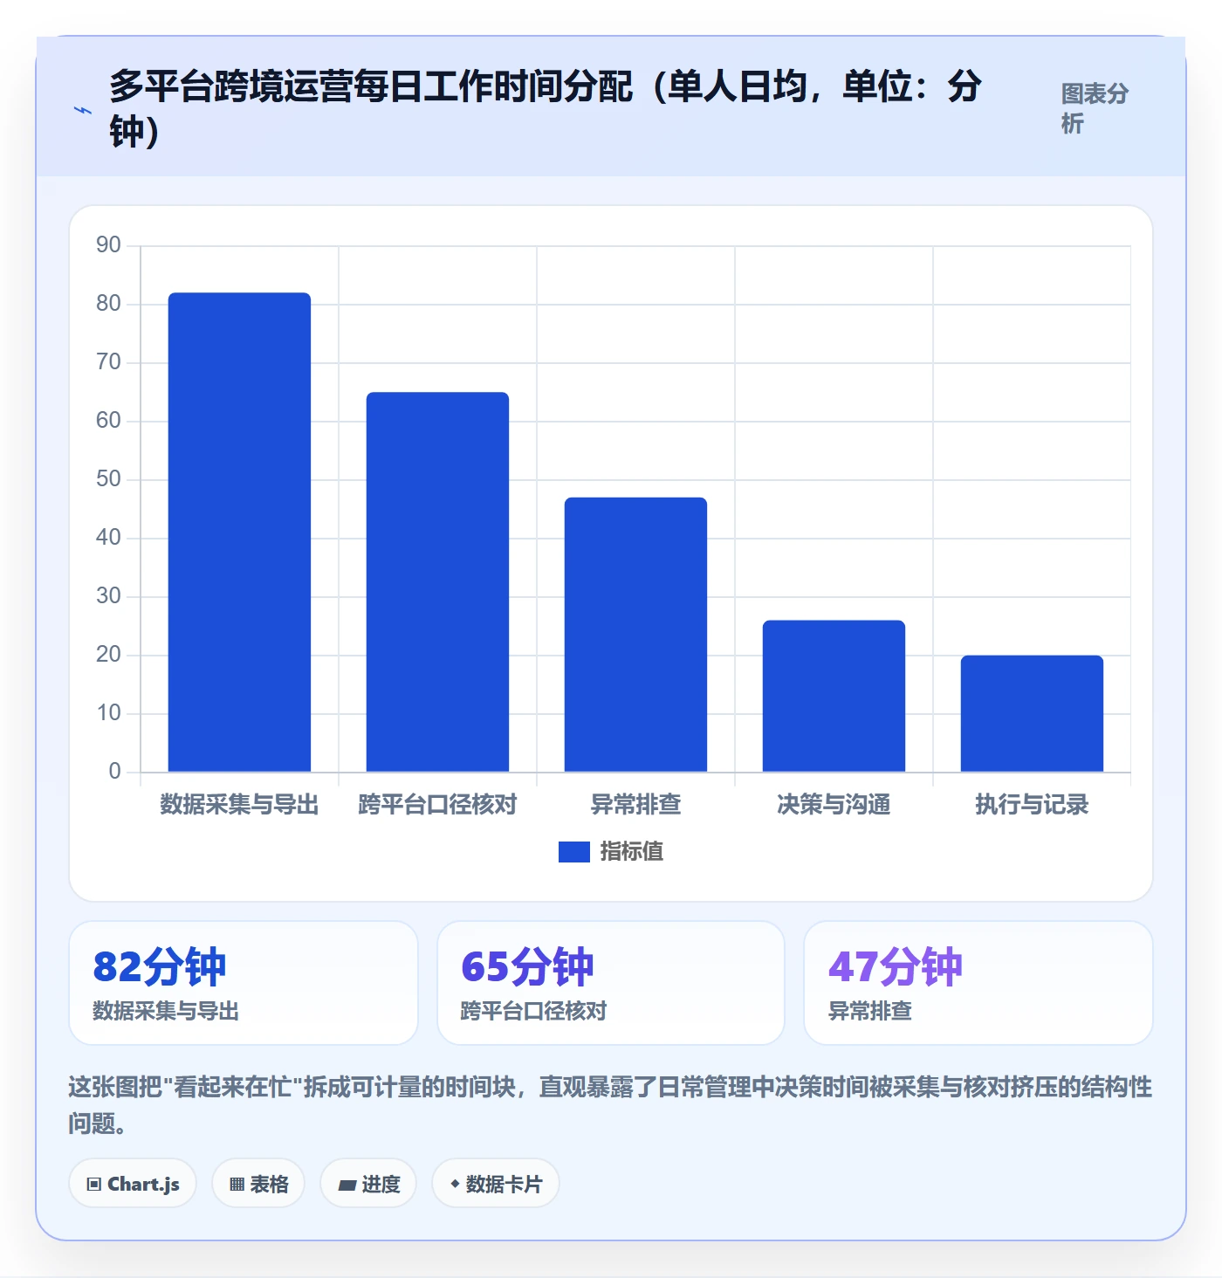Open the 47分钟 data card

(x=978, y=983)
